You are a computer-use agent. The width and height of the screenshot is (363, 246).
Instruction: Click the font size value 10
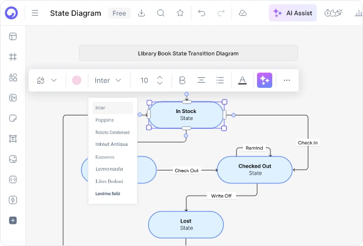click(x=144, y=80)
